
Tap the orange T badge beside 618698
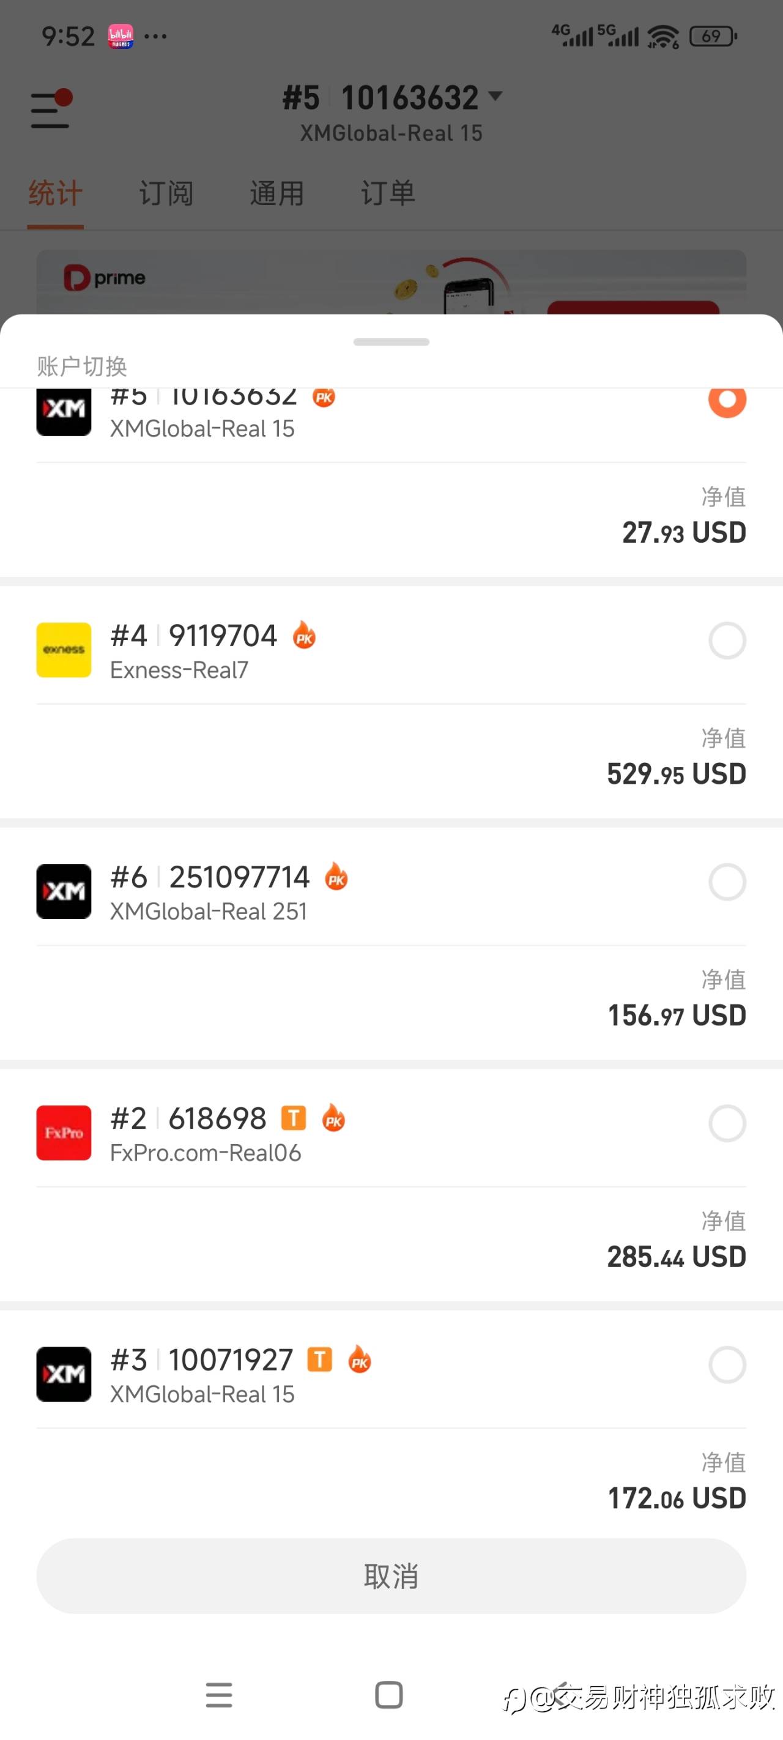pyautogui.click(x=293, y=1118)
